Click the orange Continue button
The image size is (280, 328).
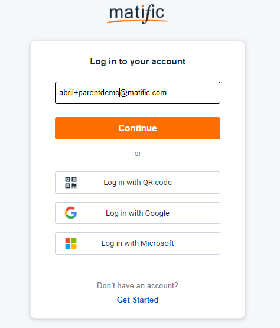pos(138,128)
